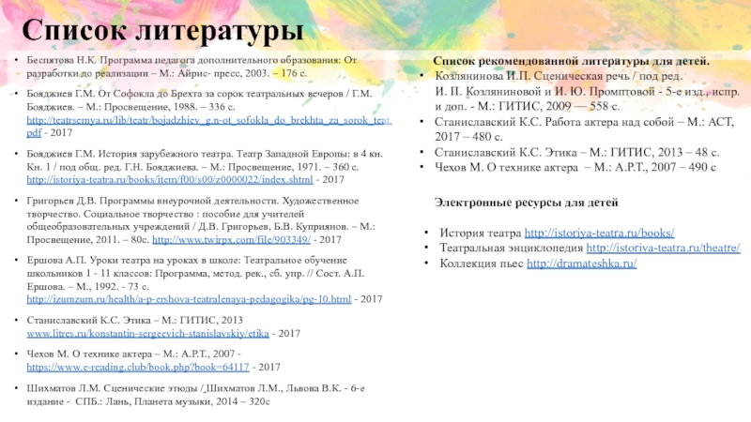Open the istoriya-teatra.ru index.shtml link

tap(170, 179)
